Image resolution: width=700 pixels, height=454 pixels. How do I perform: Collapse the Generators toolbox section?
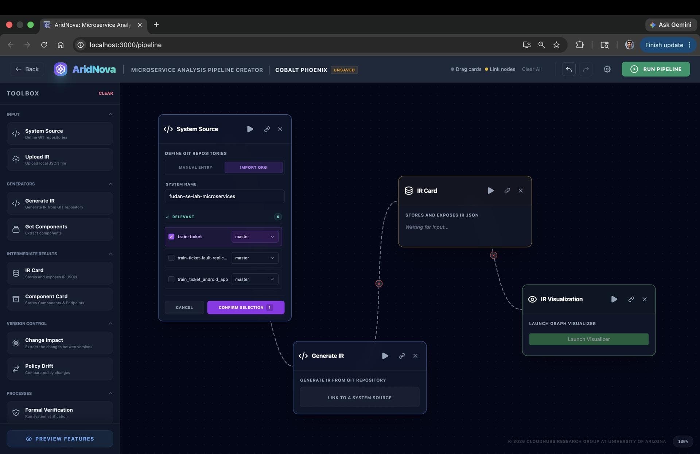(110, 184)
